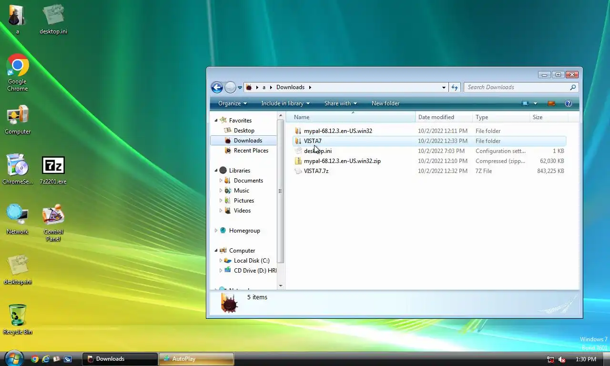
Task: Click the volume muted tray icon
Action: [x=562, y=359]
